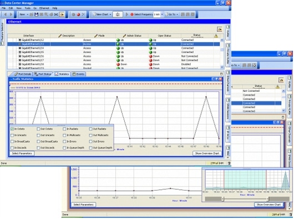The width and height of the screenshot is (294, 219).
Task: Click the trash icon in front window status bar
Action: coord(229,163)
